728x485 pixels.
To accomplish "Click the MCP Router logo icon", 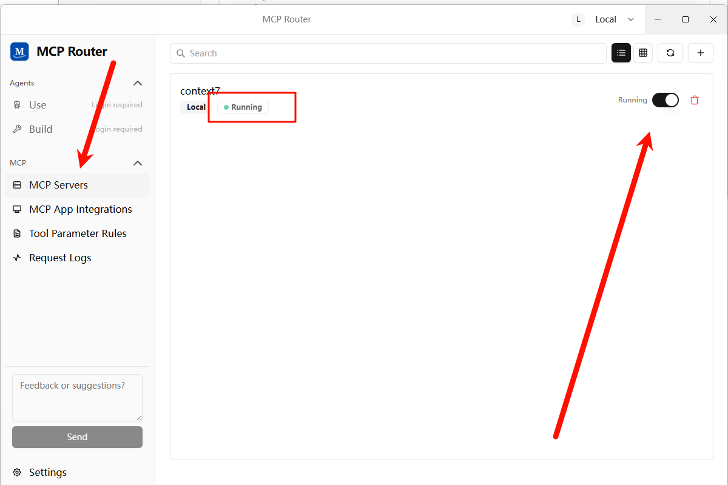I will point(19,52).
